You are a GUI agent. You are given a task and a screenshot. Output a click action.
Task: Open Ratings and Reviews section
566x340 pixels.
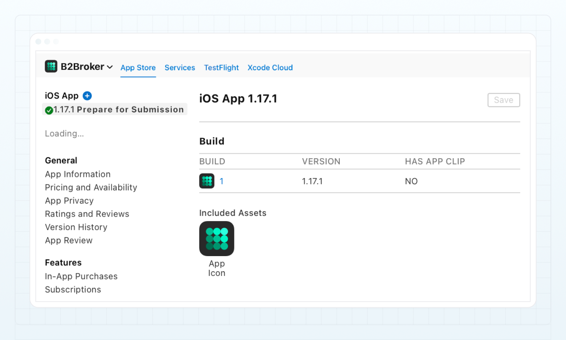(x=87, y=214)
